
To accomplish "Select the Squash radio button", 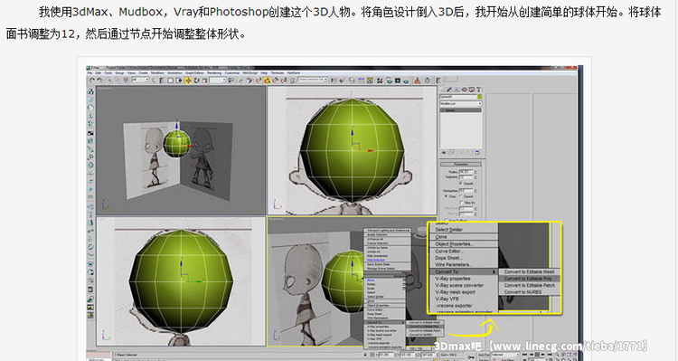I will coord(461,196).
